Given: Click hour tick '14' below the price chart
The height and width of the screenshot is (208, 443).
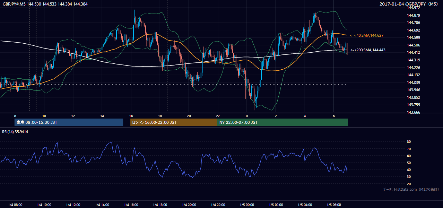Looking at the screenshot, I should (x=102, y=116).
